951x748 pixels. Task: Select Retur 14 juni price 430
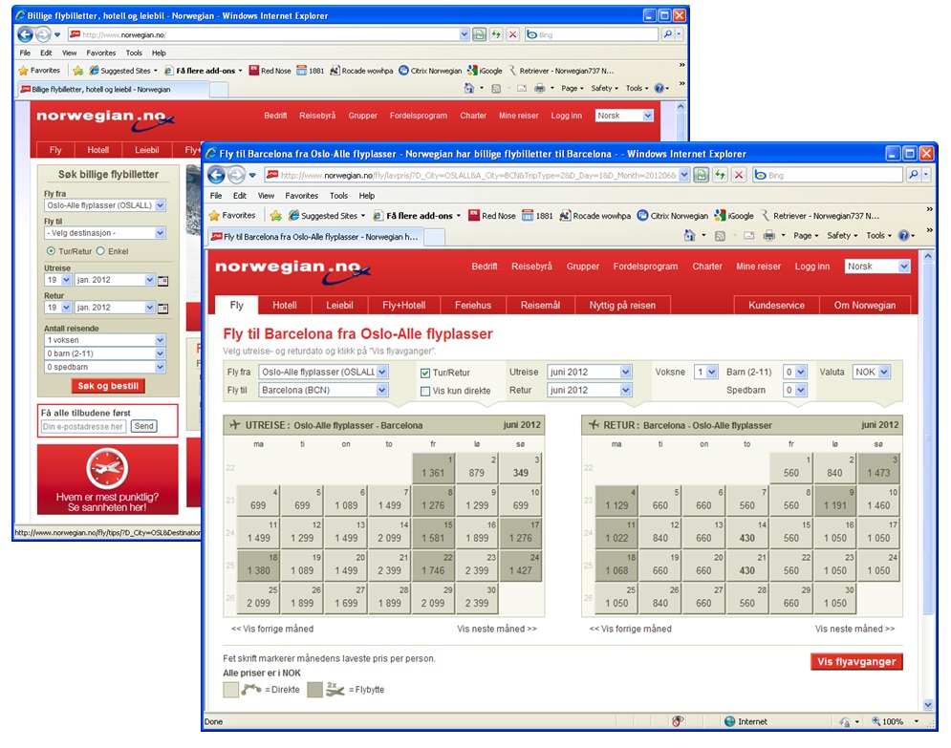pos(747,532)
